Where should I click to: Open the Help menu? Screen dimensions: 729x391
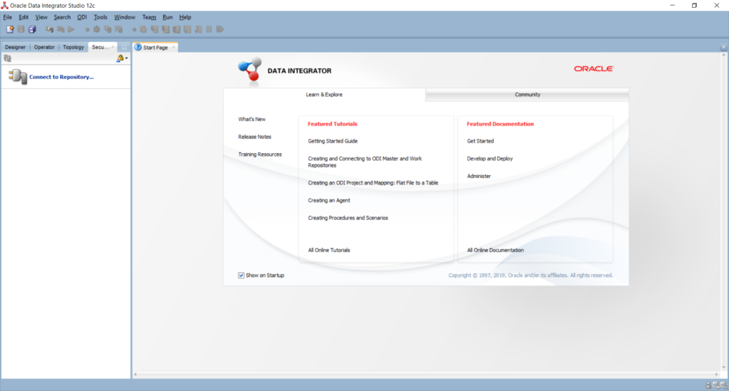pyautogui.click(x=185, y=17)
